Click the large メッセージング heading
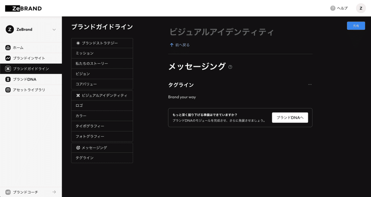The height and width of the screenshot is (197, 371). tap(197, 66)
